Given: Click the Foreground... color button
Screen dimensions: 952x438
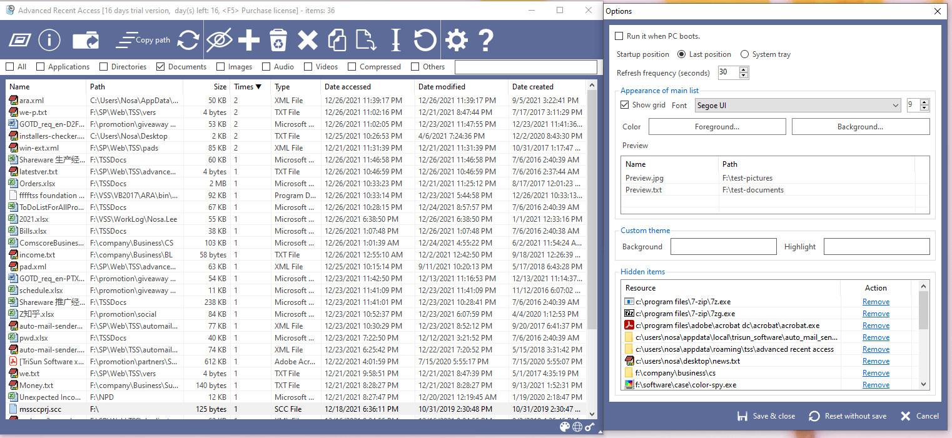Looking at the screenshot, I should [717, 127].
